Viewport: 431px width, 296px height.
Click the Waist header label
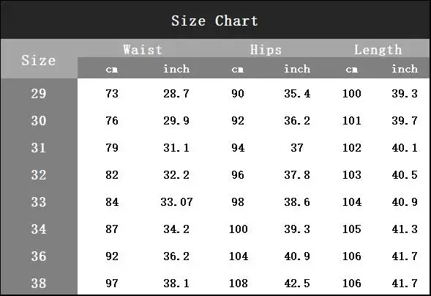point(143,50)
